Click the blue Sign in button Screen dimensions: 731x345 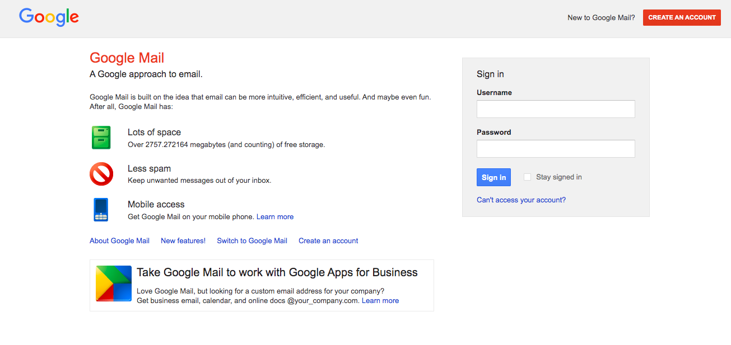493,177
